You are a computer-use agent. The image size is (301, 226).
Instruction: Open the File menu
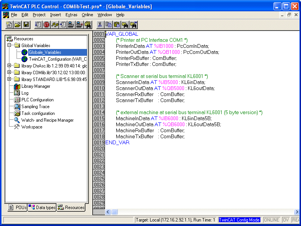(x=14, y=15)
